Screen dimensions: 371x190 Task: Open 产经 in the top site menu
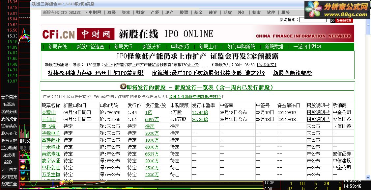click(x=155, y=12)
